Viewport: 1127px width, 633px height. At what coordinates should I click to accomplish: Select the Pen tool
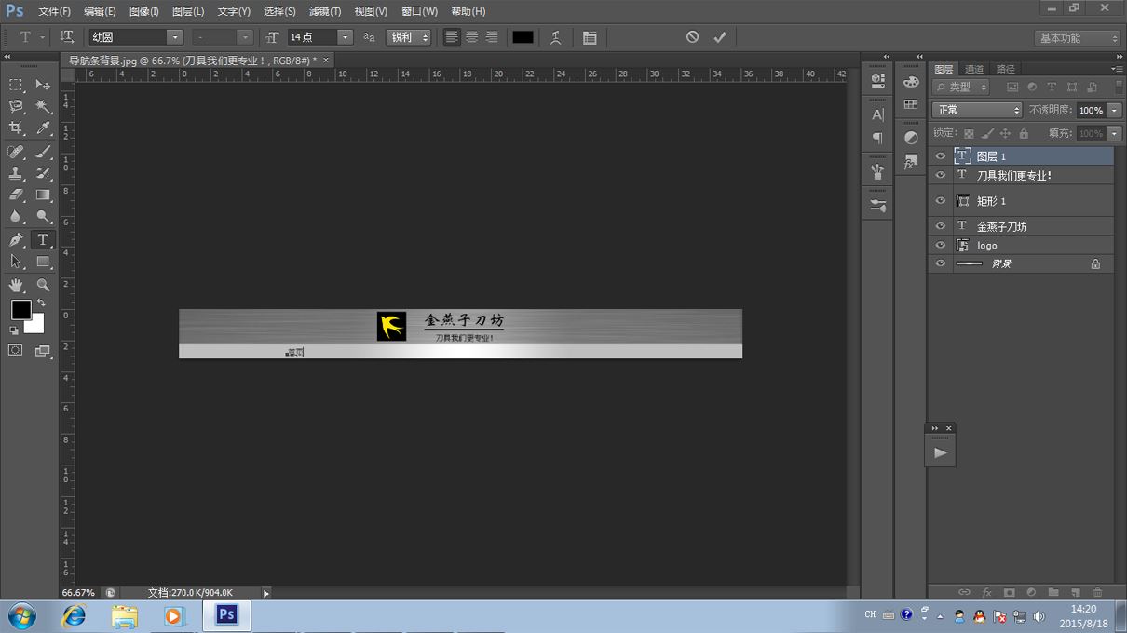point(16,240)
